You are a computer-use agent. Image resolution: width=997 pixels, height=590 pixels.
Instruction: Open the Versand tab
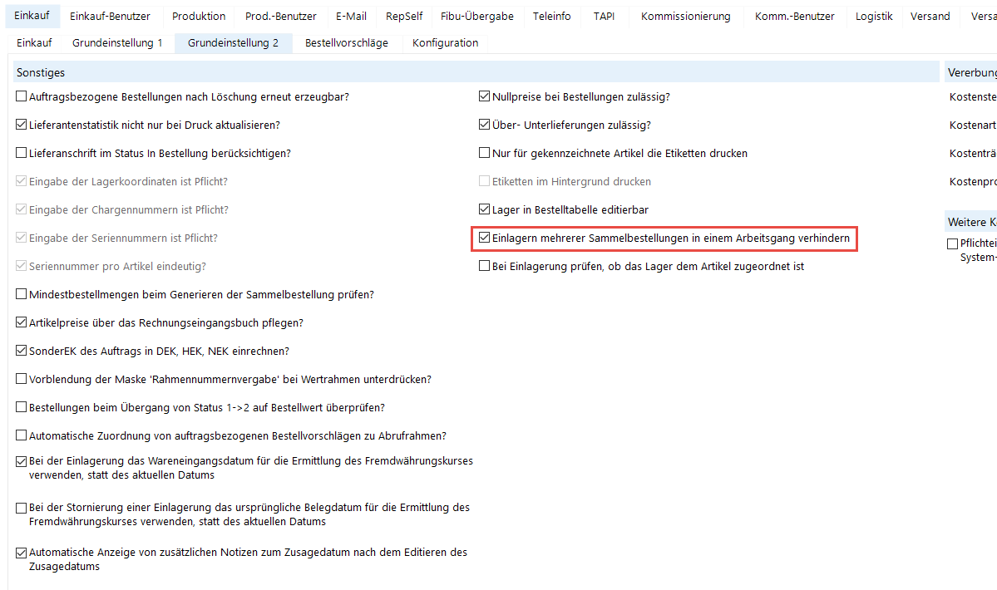(930, 16)
